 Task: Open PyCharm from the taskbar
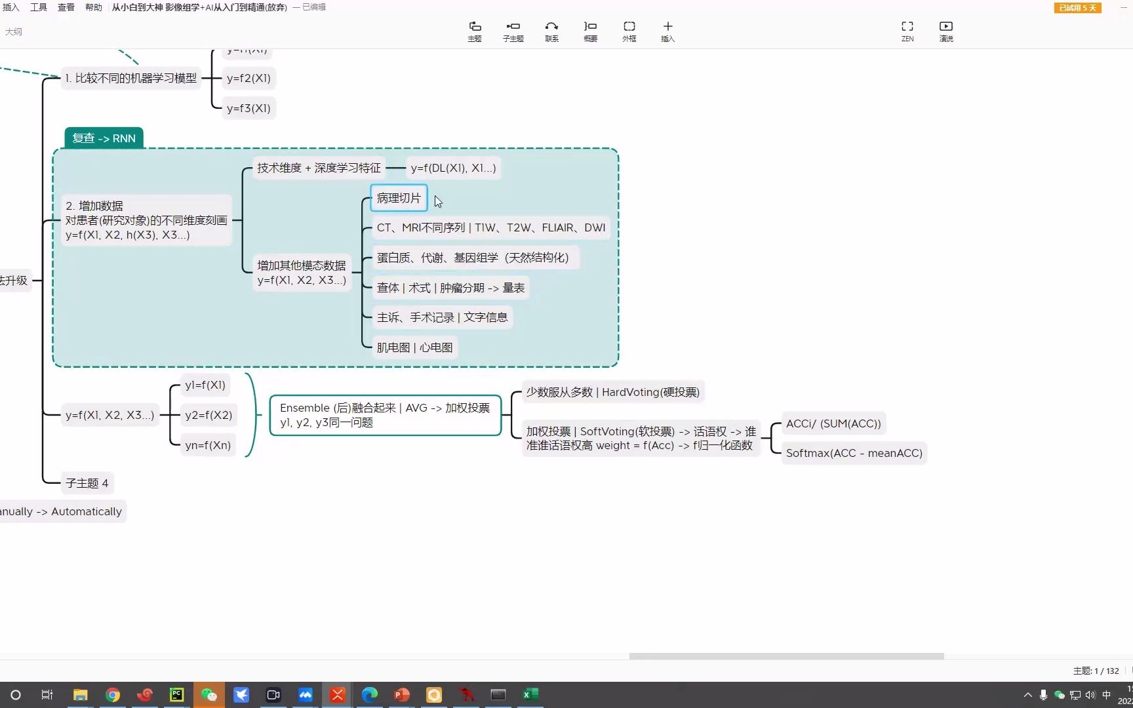[x=177, y=695]
